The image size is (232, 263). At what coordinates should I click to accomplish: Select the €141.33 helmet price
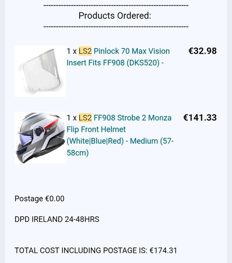point(200,118)
